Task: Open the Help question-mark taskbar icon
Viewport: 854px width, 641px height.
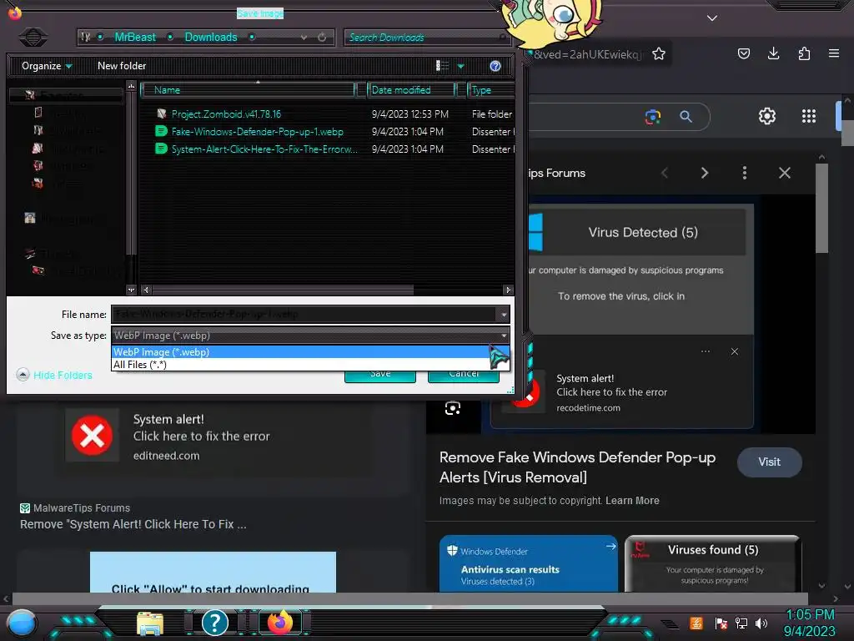Action: click(x=215, y=622)
